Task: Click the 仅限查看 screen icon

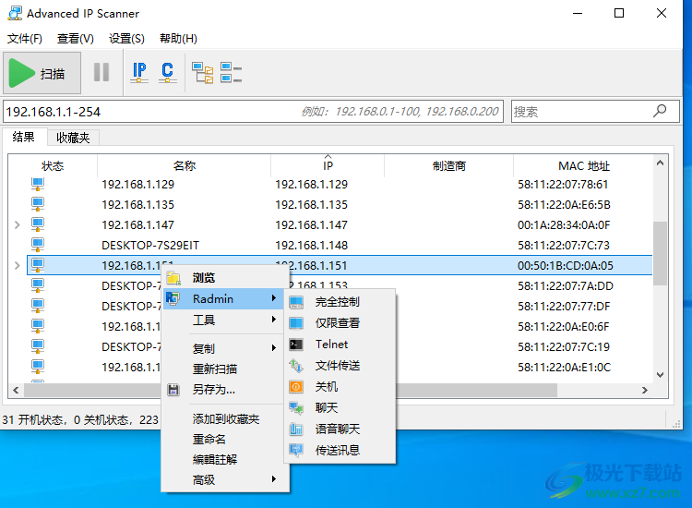Action: (296, 323)
